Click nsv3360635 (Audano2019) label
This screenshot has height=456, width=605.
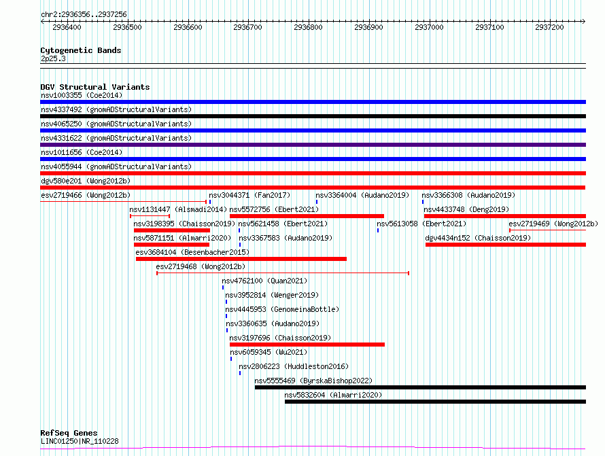click(273, 323)
